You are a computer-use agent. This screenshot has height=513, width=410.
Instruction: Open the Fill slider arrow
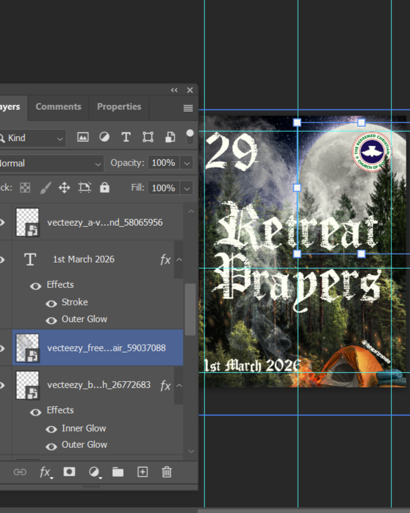(x=187, y=188)
